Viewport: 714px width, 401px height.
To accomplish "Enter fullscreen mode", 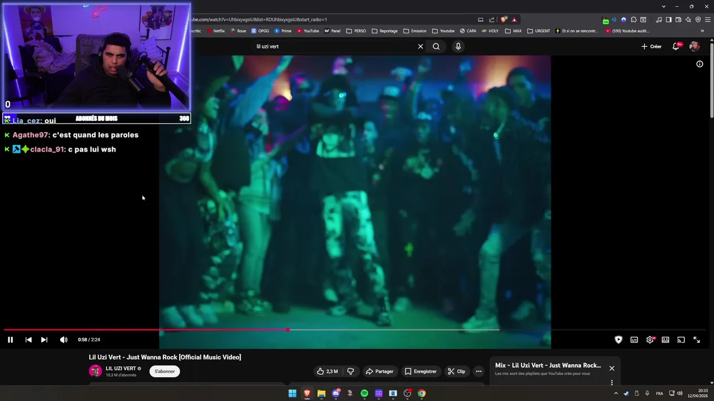I will coord(697,340).
